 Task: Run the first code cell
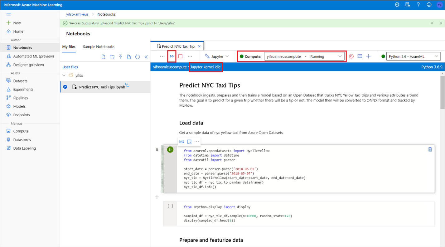pos(170,149)
